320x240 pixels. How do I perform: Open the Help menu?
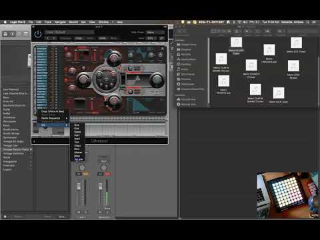coord(119,22)
